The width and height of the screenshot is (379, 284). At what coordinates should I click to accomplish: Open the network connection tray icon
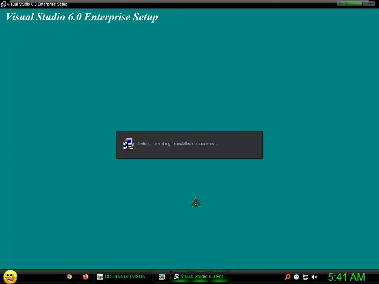pyautogui.click(x=305, y=277)
